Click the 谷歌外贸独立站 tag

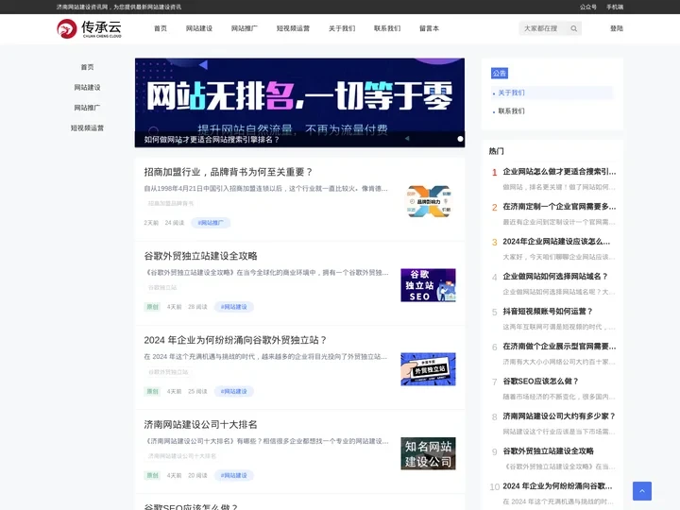(168, 372)
